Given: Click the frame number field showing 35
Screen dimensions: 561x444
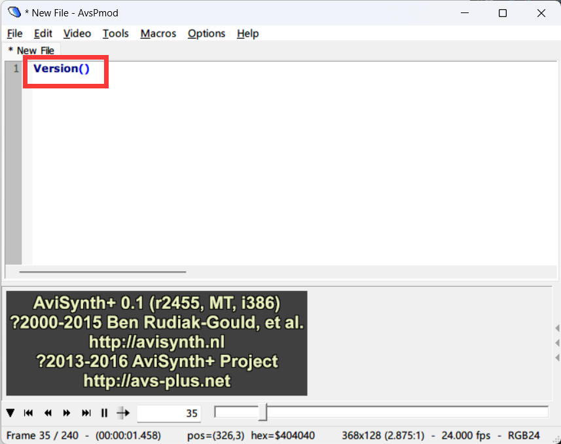Looking at the screenshot, I should click(168, 414).
